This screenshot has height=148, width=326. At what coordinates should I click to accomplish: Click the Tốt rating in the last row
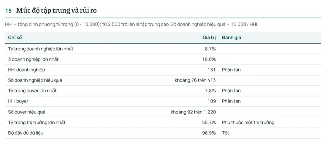(x=225, y=133)
